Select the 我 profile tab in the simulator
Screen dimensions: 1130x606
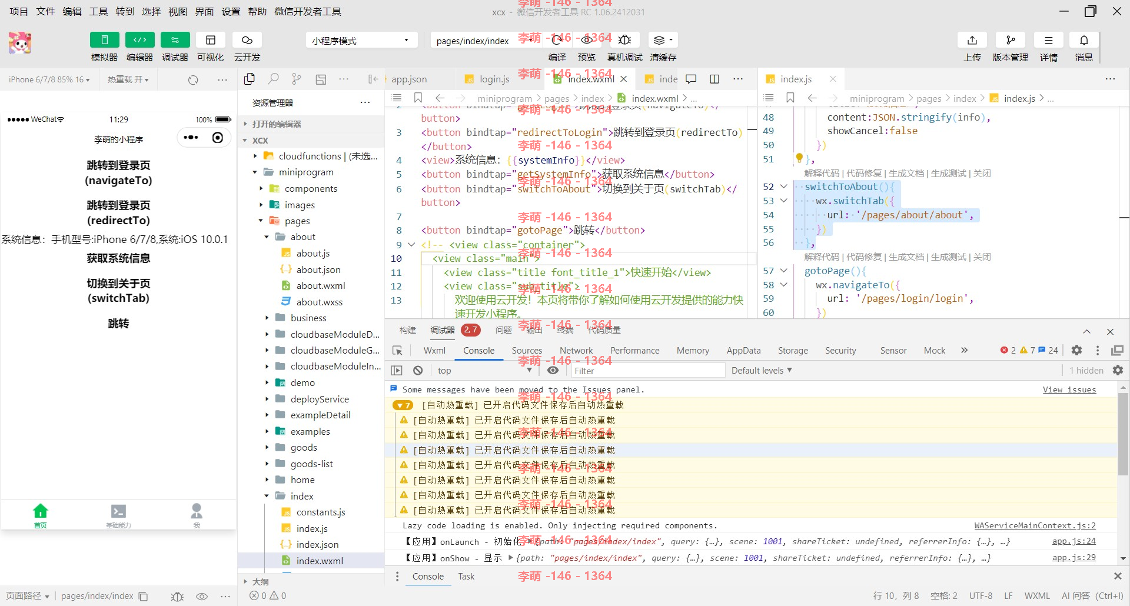pyautogui.click(x=197, y=515)
